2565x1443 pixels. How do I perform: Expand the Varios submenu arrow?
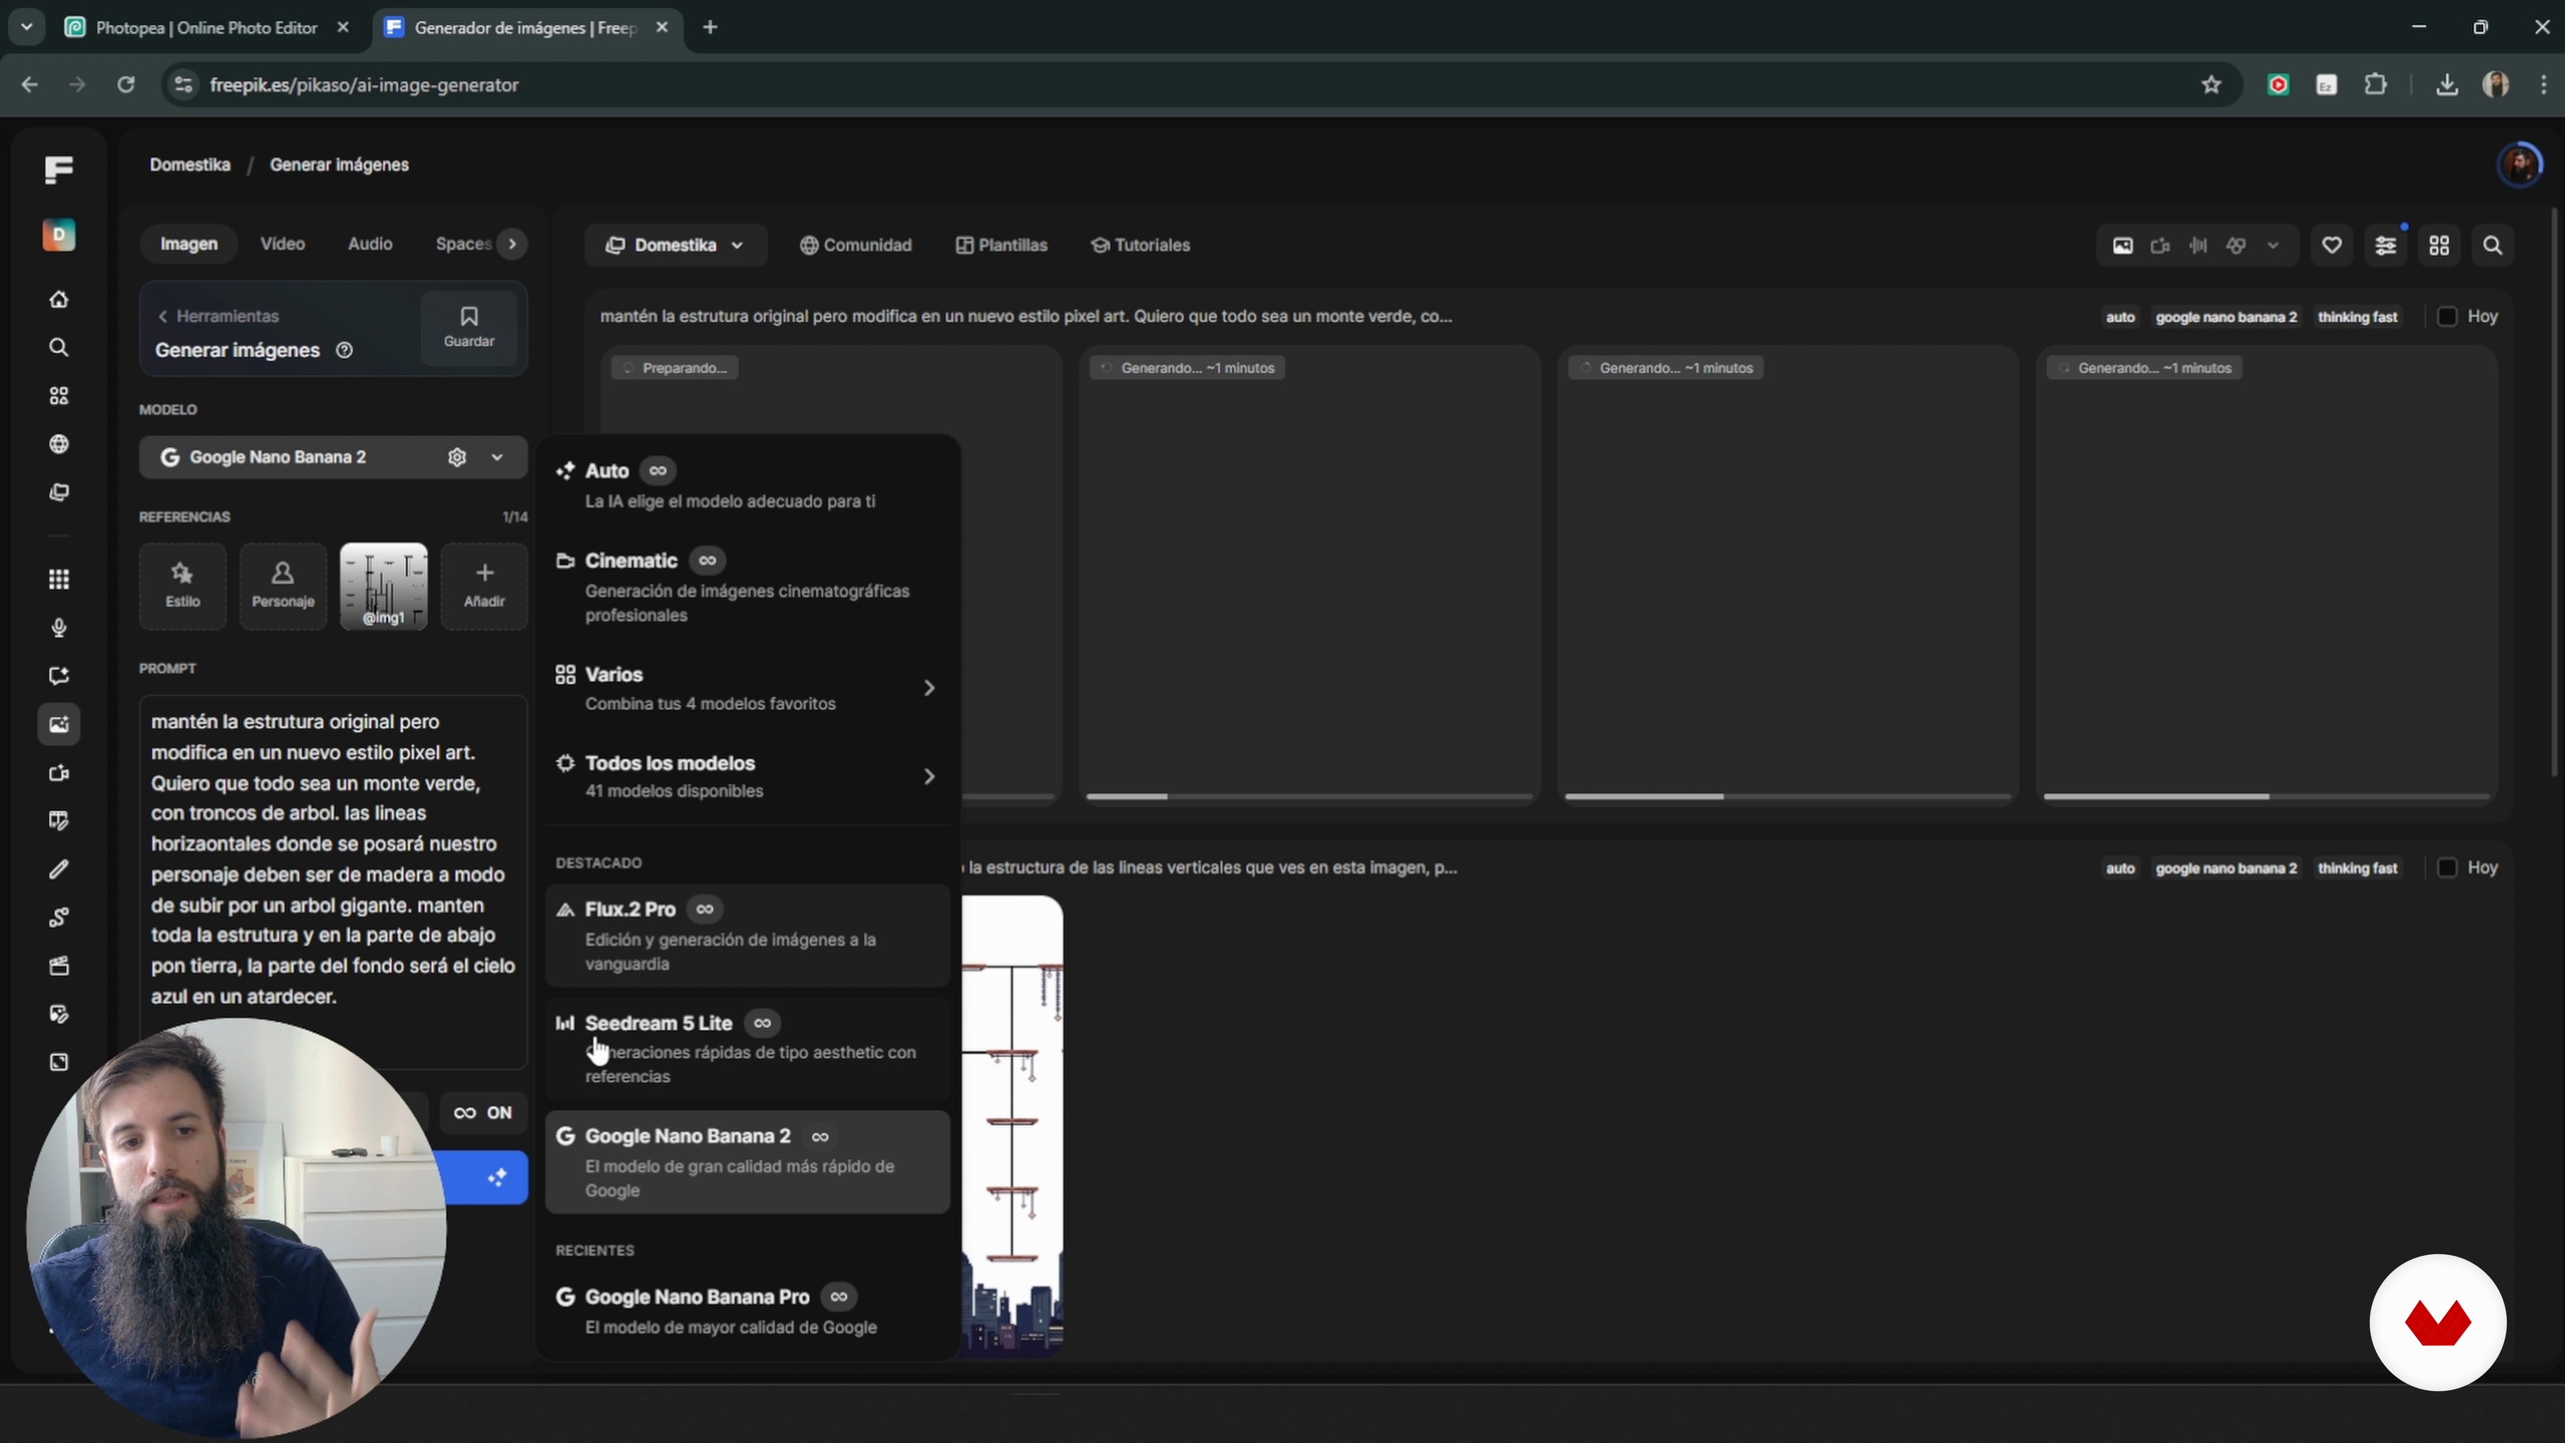[x=929, y=688]
